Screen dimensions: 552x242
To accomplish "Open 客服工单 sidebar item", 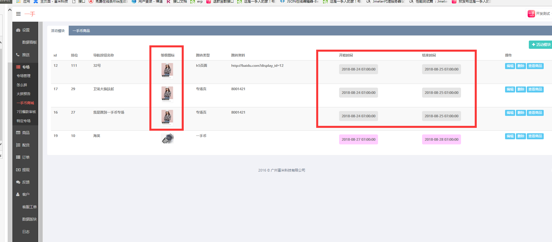I will (x=29, y=207).
